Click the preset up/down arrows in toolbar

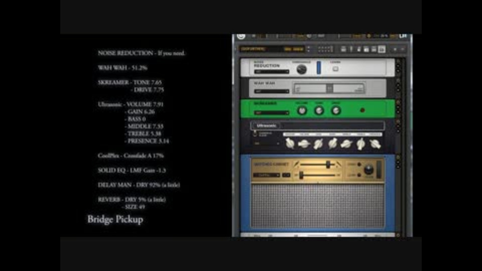click(x=308, y=49)
